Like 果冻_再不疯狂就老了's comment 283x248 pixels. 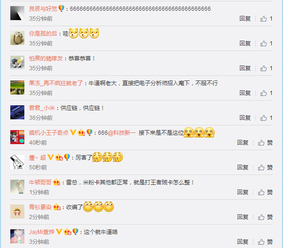(266, 93)
